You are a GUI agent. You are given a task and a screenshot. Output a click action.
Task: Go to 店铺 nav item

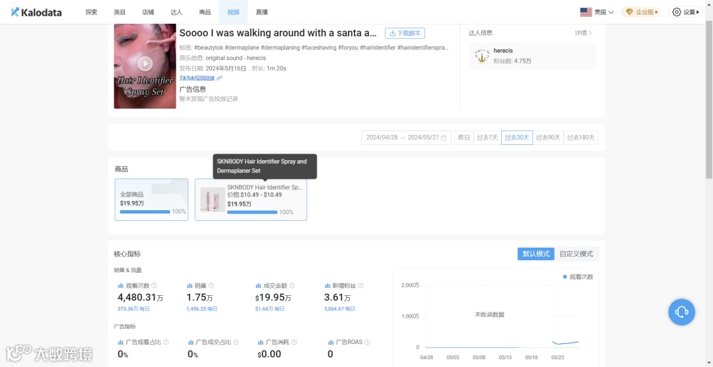tap(148, 13)
